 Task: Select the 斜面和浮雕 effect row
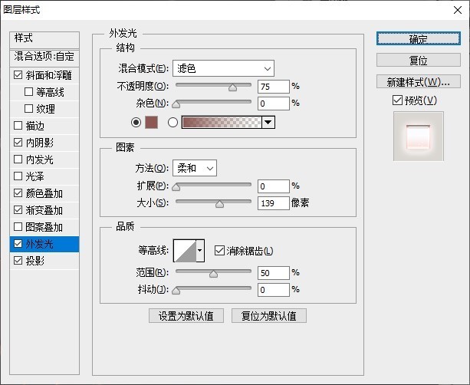[x=44, y=75]
